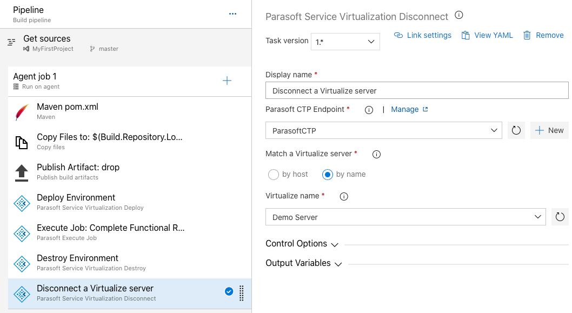Click the Pipeline header title
The width and height of the screenshot is (572, 313).
point(28,10)
